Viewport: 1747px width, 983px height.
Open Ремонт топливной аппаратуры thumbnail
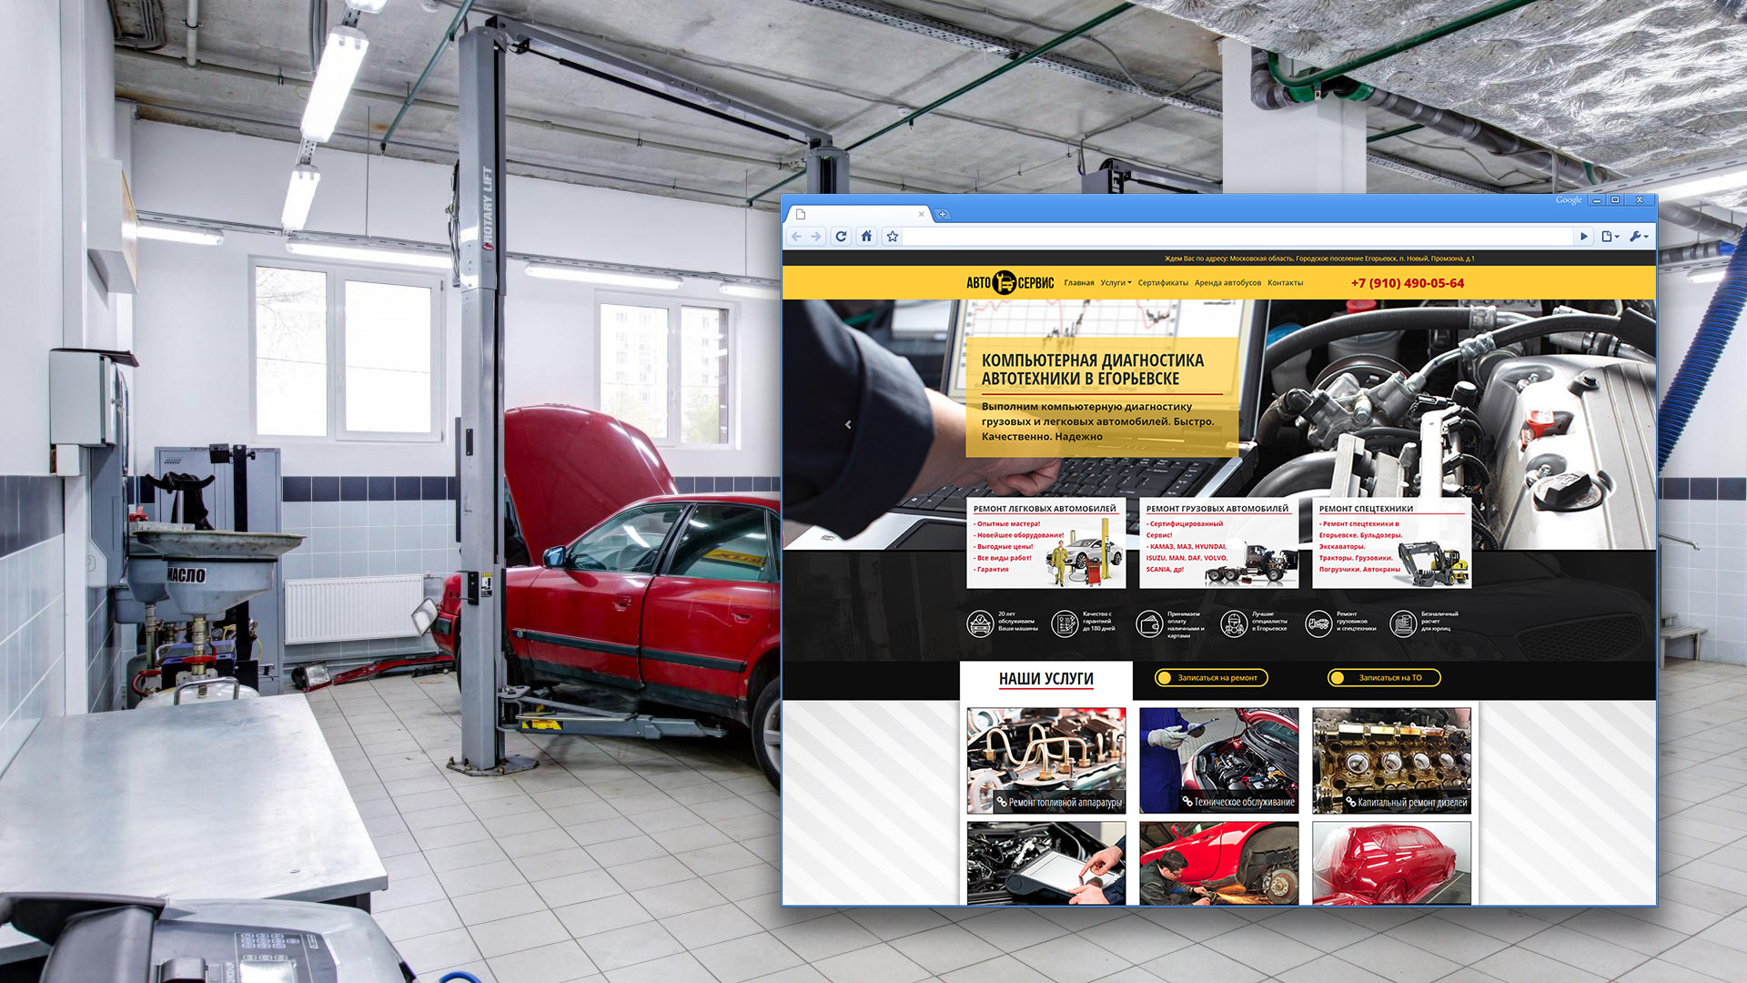1045,761
